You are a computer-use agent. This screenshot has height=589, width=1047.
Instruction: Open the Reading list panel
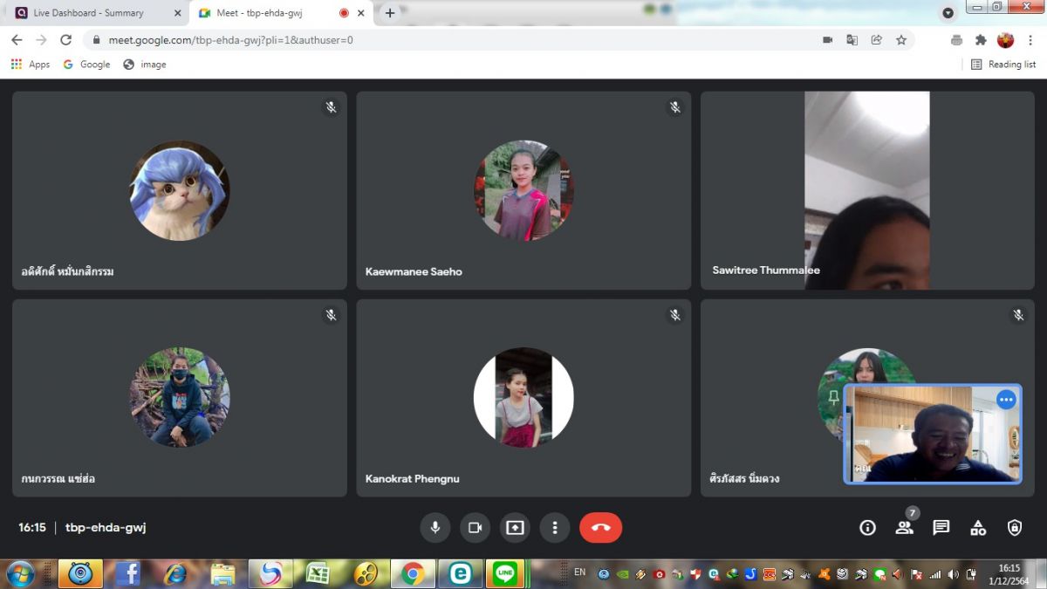(1003, 65)
